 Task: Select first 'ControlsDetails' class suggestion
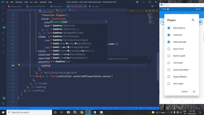tap(79, 26)
